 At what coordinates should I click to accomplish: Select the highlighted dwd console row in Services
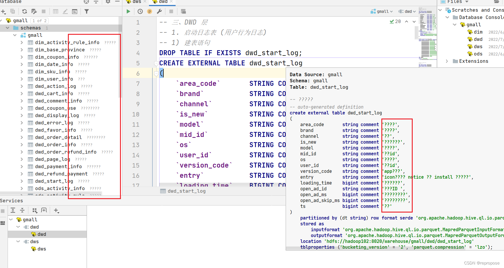coord(47,234)
